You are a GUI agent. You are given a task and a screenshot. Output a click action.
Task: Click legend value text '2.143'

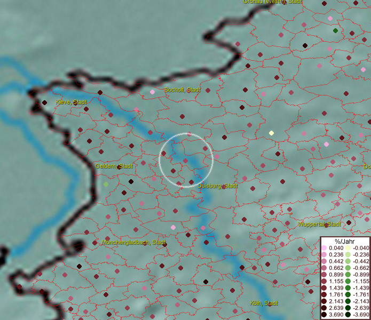point(336,301)
